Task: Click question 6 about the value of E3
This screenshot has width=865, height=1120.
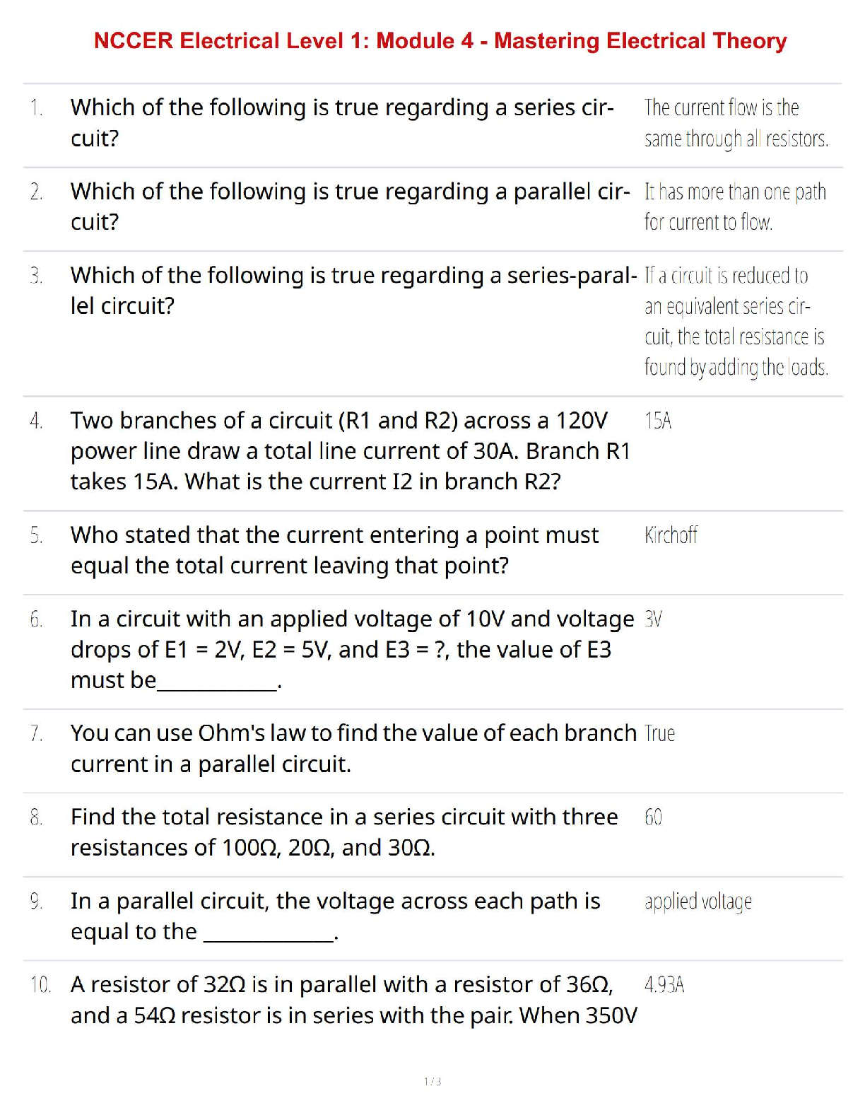Action: [352, 649]
